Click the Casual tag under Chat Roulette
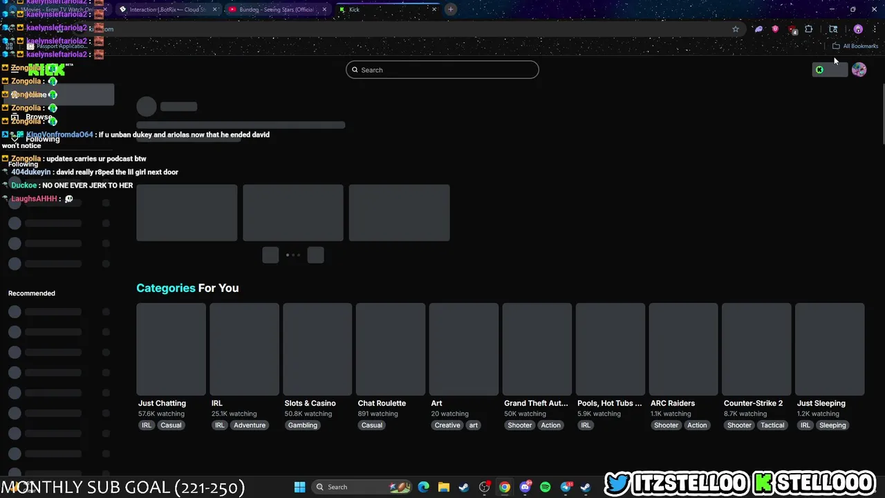Screen dimensions: 885x498 pos(371,425)
